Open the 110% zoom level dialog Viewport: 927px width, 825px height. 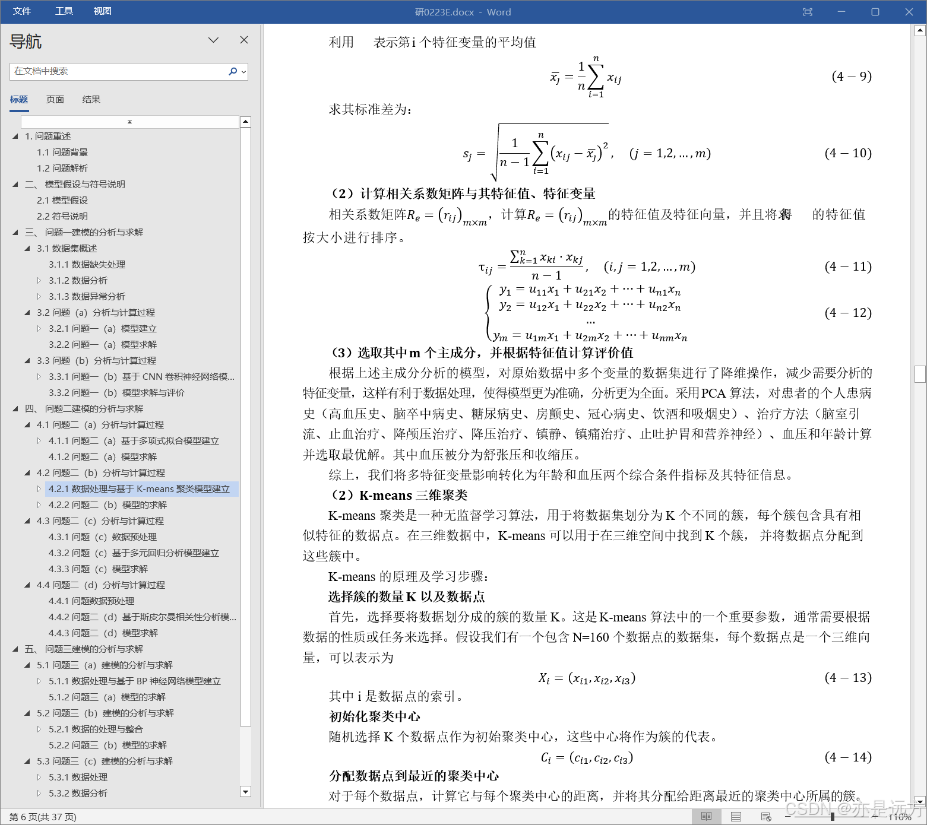(x=900, y=817)
